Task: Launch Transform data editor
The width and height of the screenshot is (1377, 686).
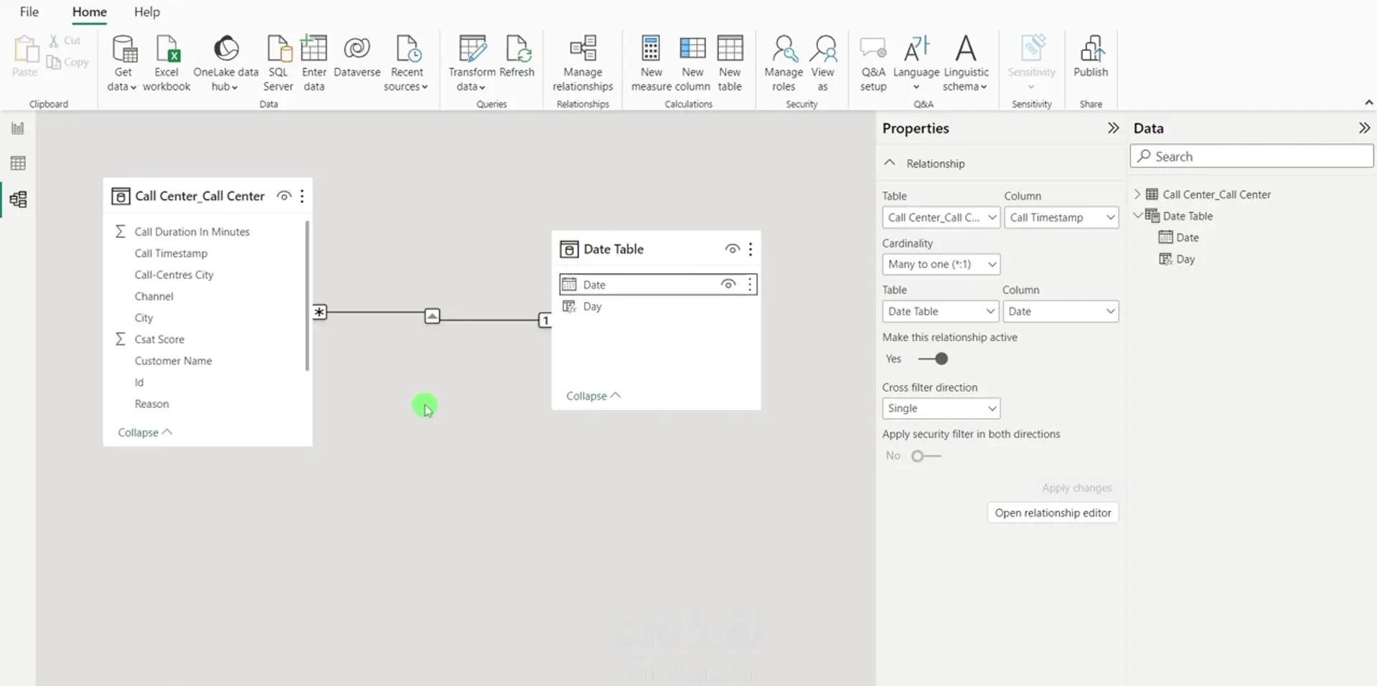Action: [471, 63]
